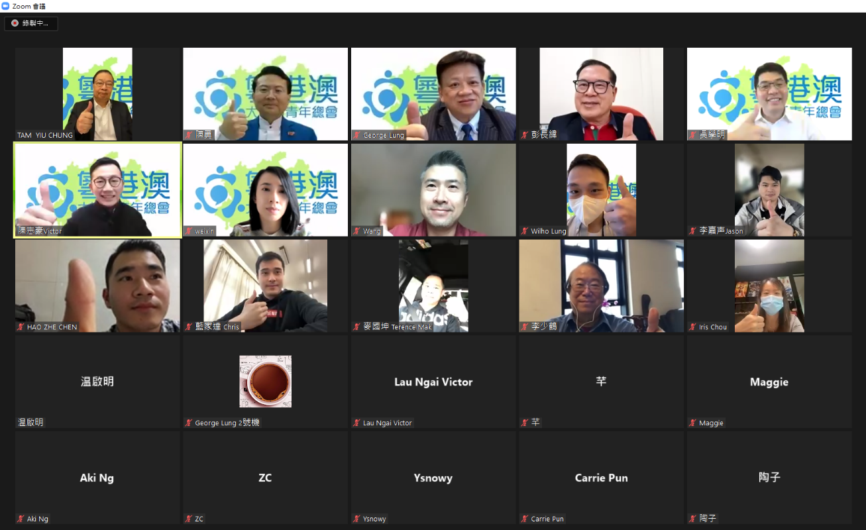Select the 陶子 participant tile
Viewport: 866px width, 530px height.
[x=769, y=478]
